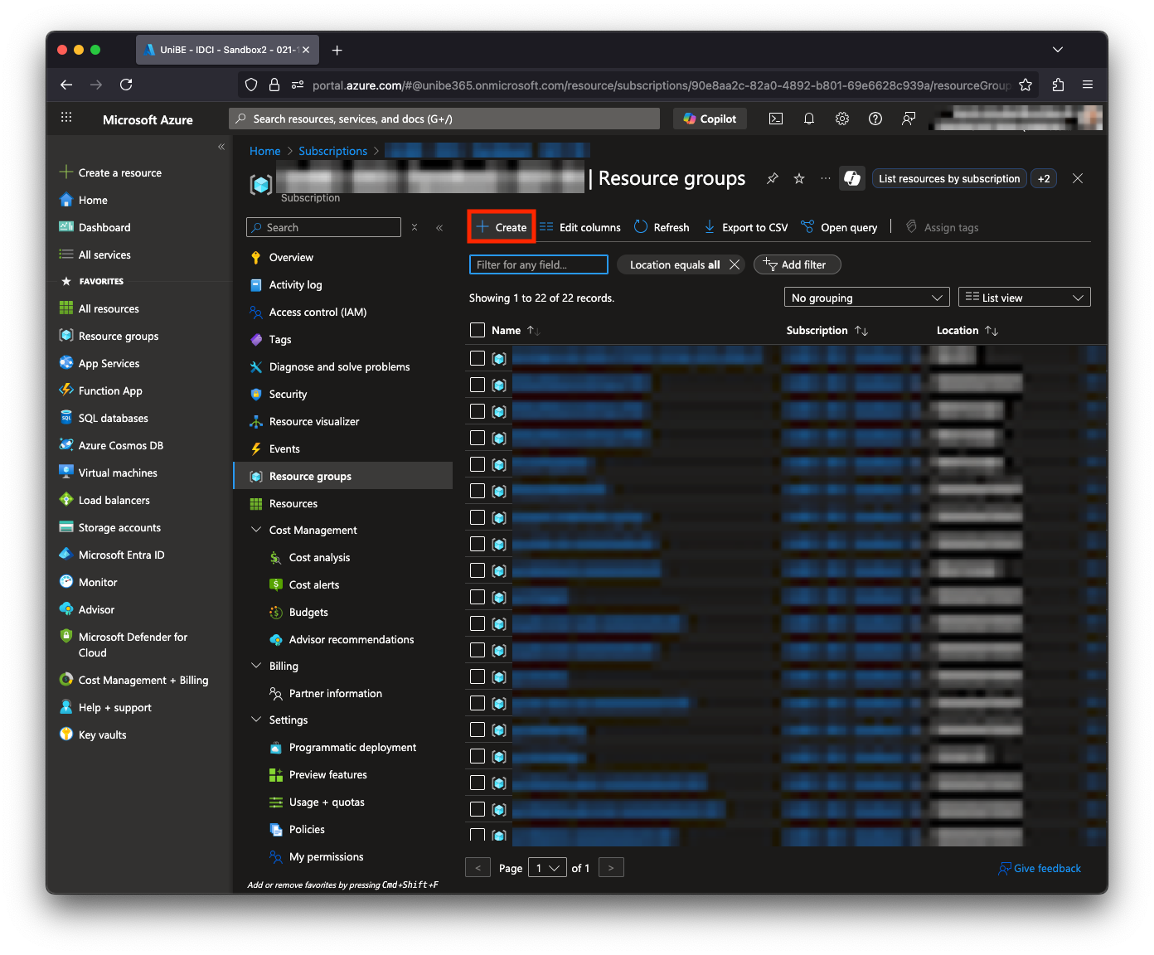Image resolution: width=1154 pixels, height=955 pixels.
Task: Open Key vaults from the favorites sidebar
Action: (x=102, y=734)
